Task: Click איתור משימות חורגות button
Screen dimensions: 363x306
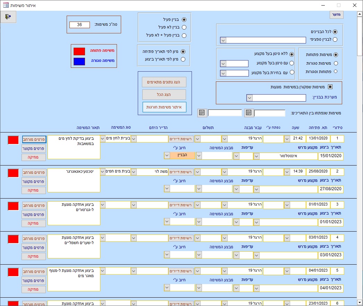Action: (164, 107)
